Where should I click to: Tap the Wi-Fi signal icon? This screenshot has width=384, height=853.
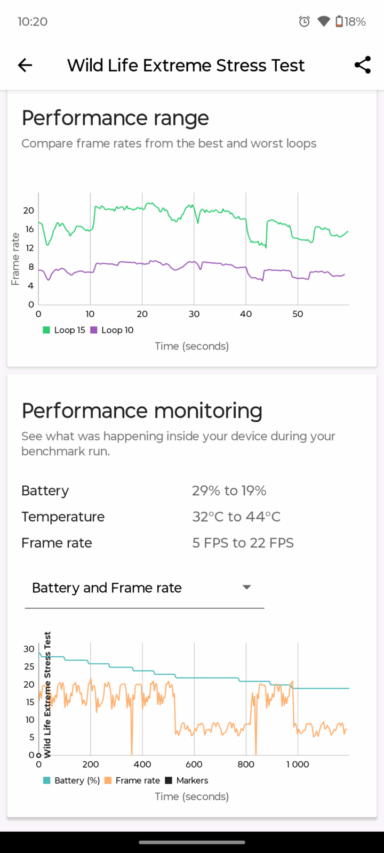(323, 21)
